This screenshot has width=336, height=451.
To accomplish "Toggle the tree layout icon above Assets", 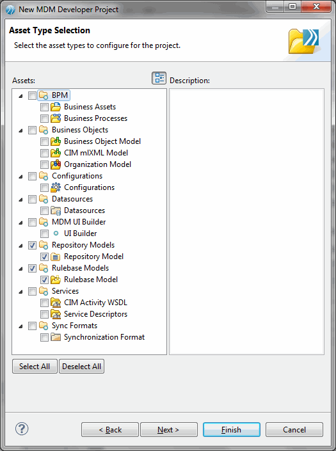I will click(159, 78).
